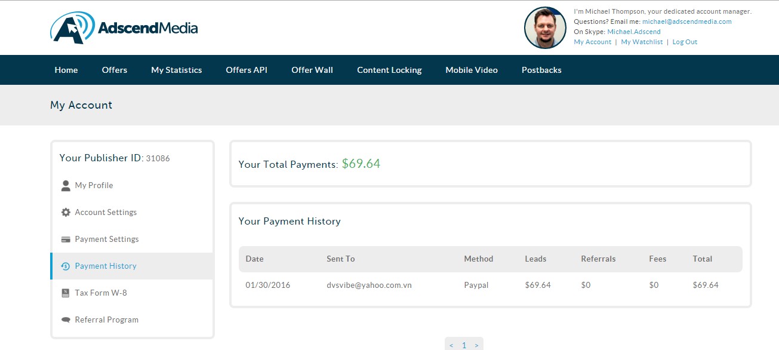779x350 pixels.
Task: Click the Referral Program speech bubble icon
Action: pos(66,320)
